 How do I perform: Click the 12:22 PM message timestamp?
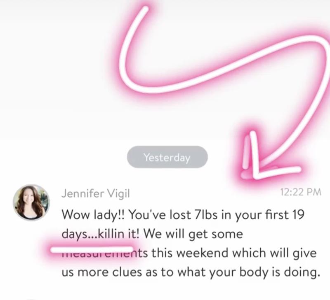[301, 192]
